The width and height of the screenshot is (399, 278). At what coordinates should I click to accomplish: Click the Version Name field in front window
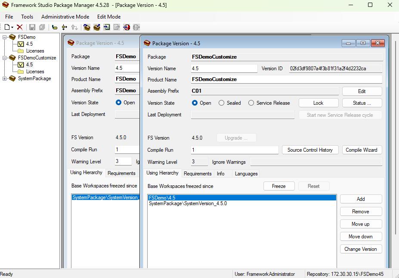pyautogui.click(x=224, y=69)
